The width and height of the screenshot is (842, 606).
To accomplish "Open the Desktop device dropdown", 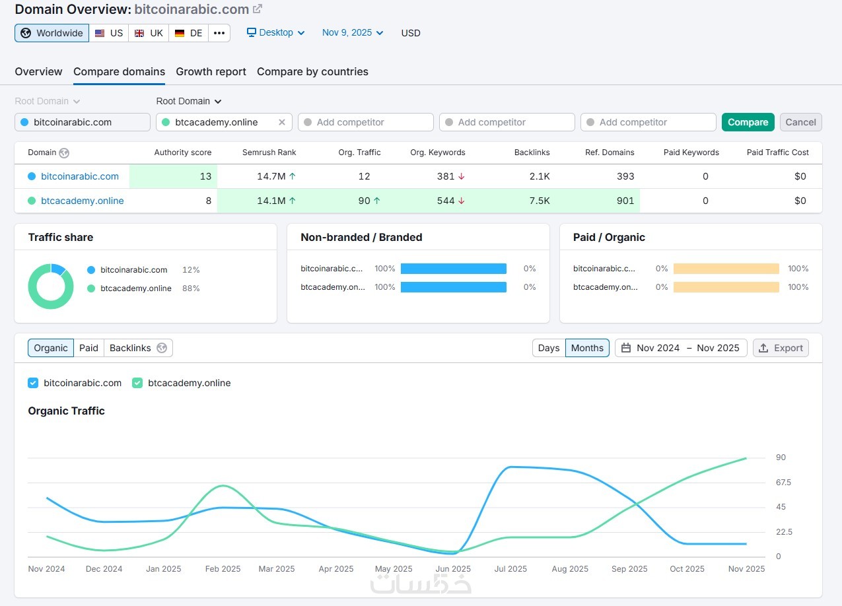I will 276,32.
